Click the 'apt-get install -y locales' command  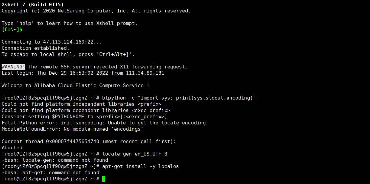140,166
